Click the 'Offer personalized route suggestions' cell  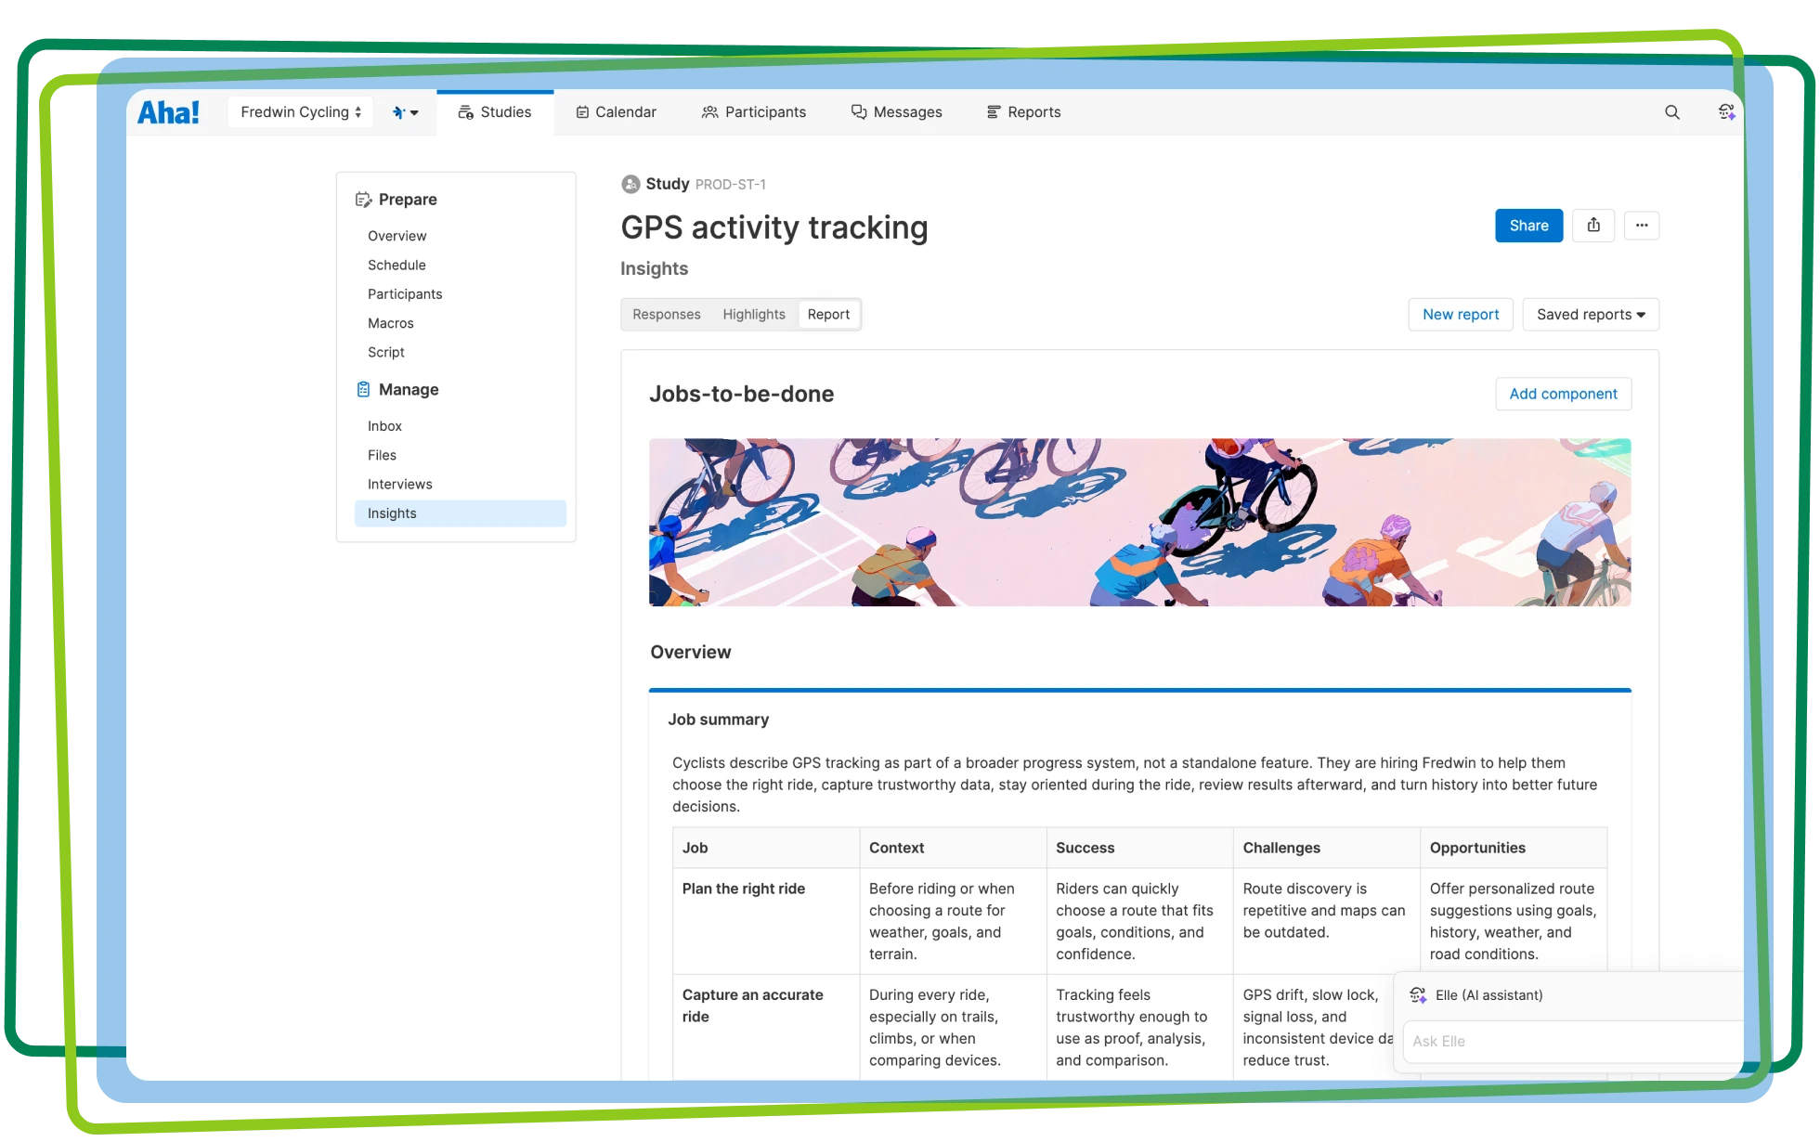tap(1513, 921)
